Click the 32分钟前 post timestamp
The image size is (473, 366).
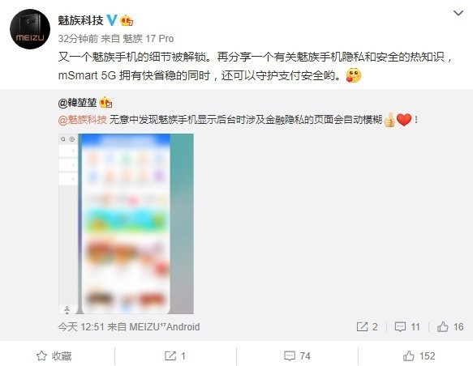click(78, 39)
